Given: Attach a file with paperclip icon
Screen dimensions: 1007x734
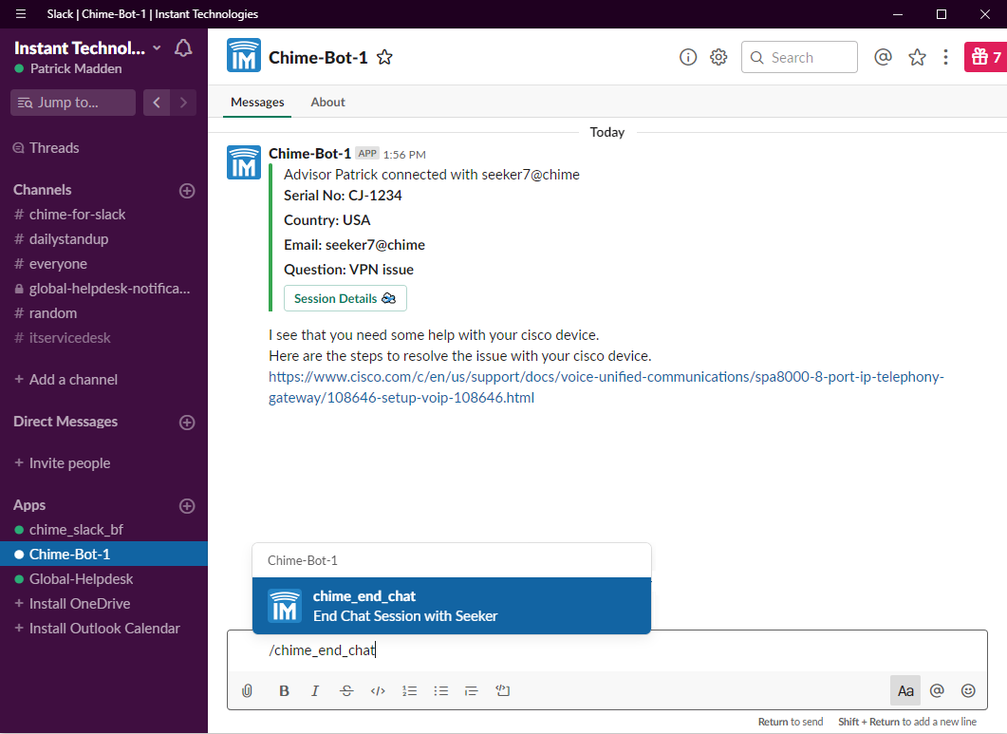Looking at the screenshot, I should tap(248, 691).
